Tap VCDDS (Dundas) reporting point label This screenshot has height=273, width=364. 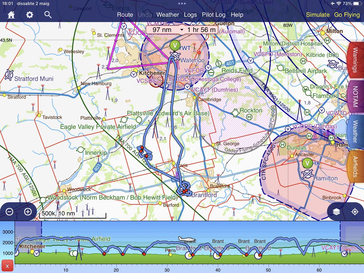315,126
